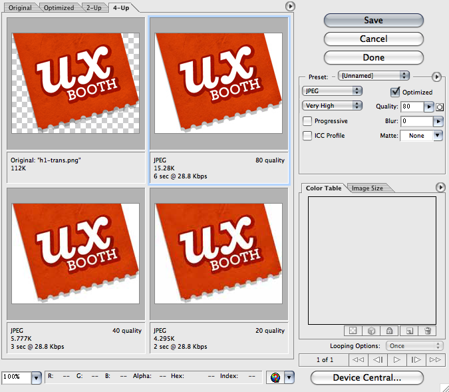The width and height of the screenshot is (449, 392).
Task: Open the Preset [Unnamed] dropdown
Action: [374, 76]
